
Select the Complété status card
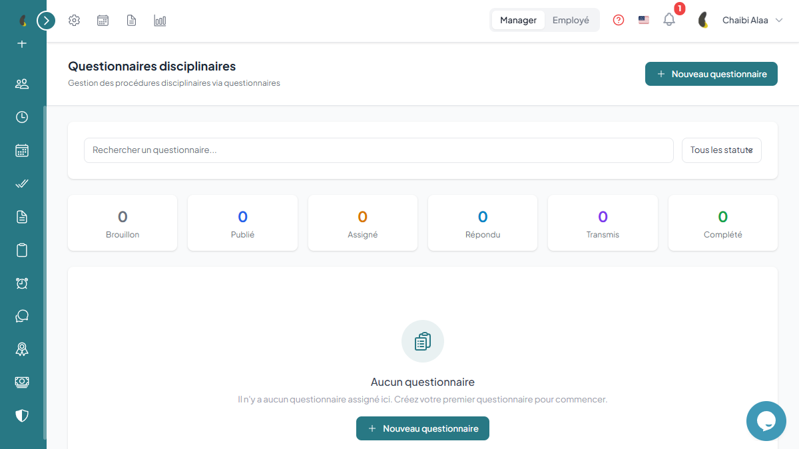click(723, 223)
